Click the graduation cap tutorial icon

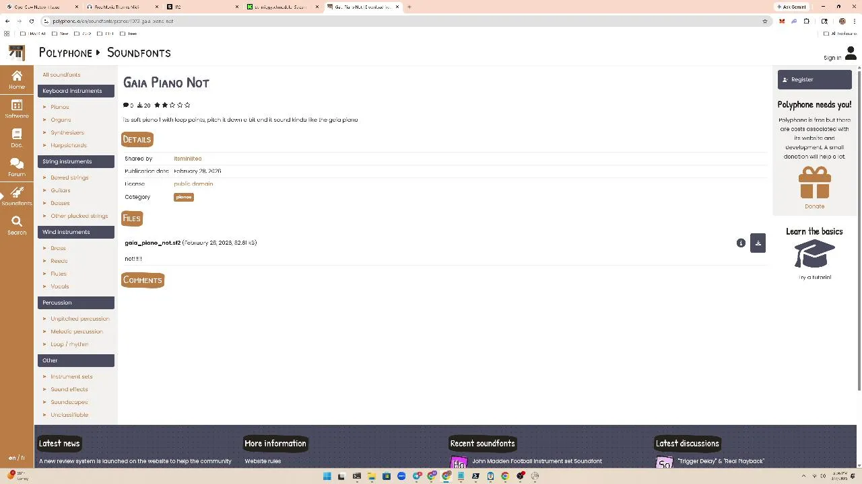coord(814,254)
